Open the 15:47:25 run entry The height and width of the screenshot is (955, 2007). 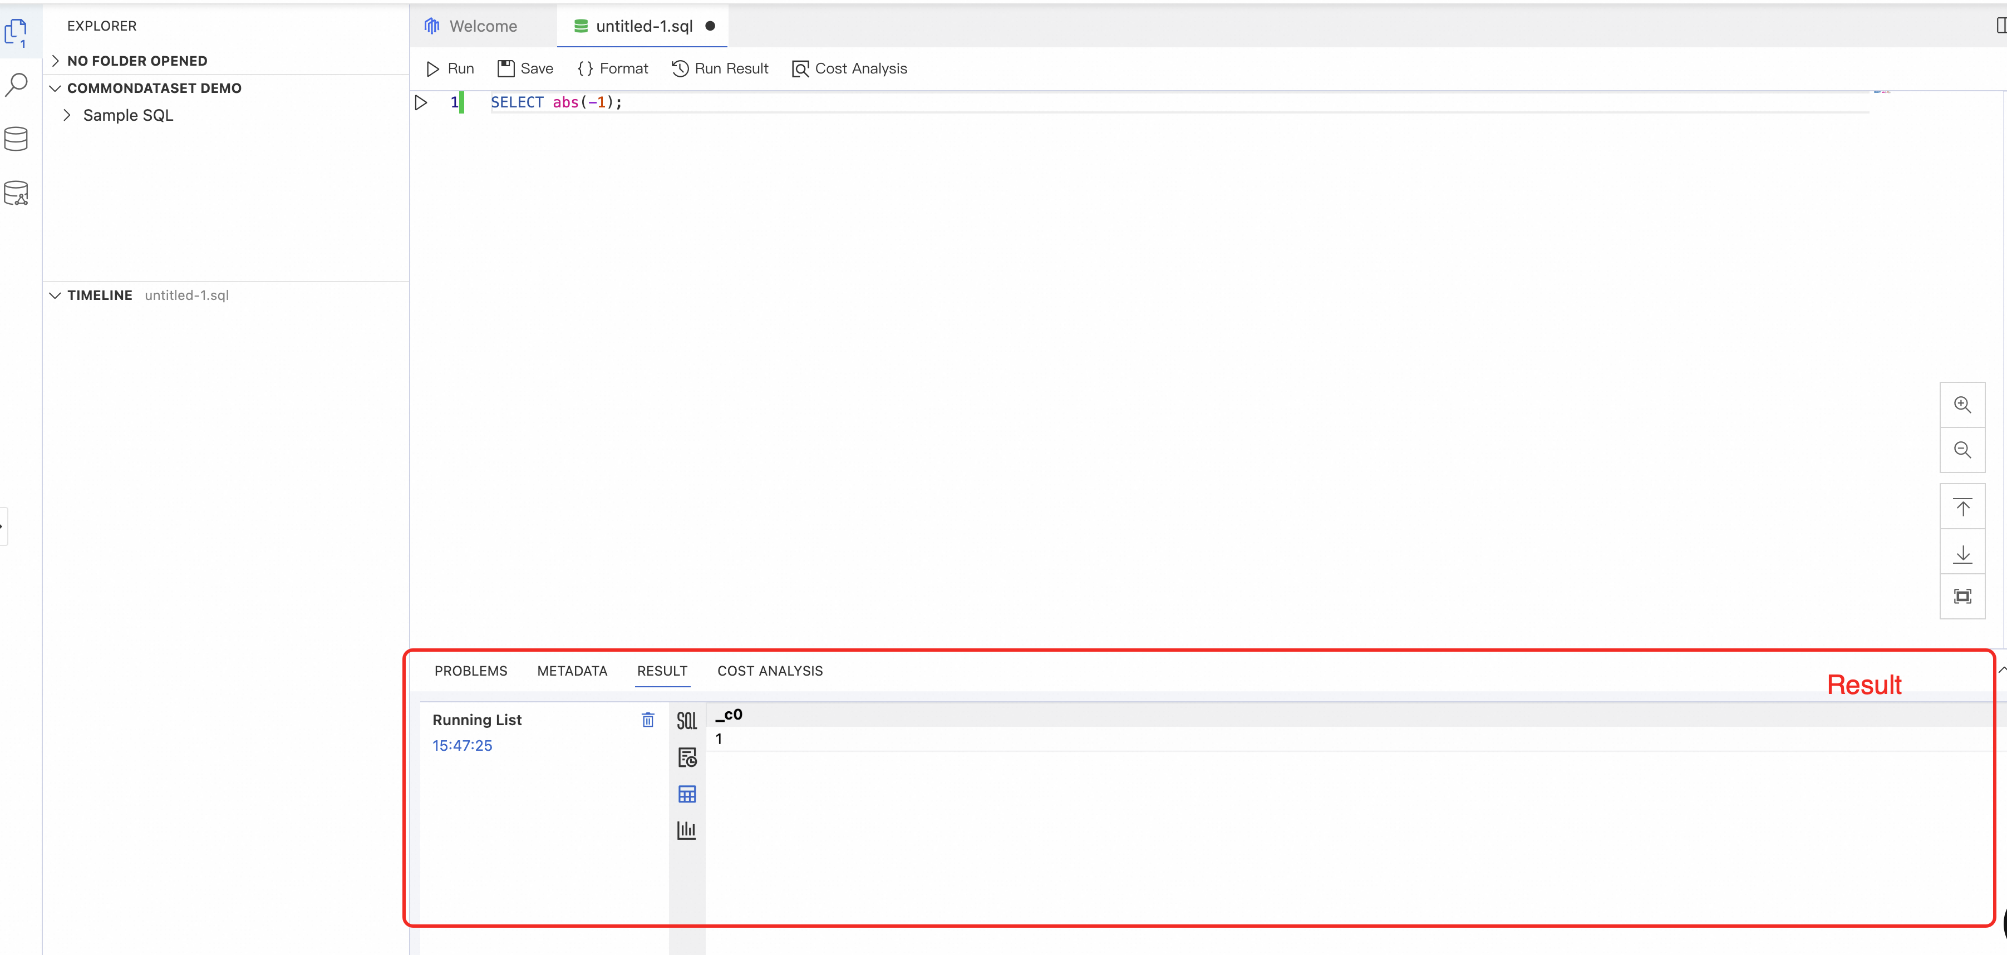[x=462, y=745]
